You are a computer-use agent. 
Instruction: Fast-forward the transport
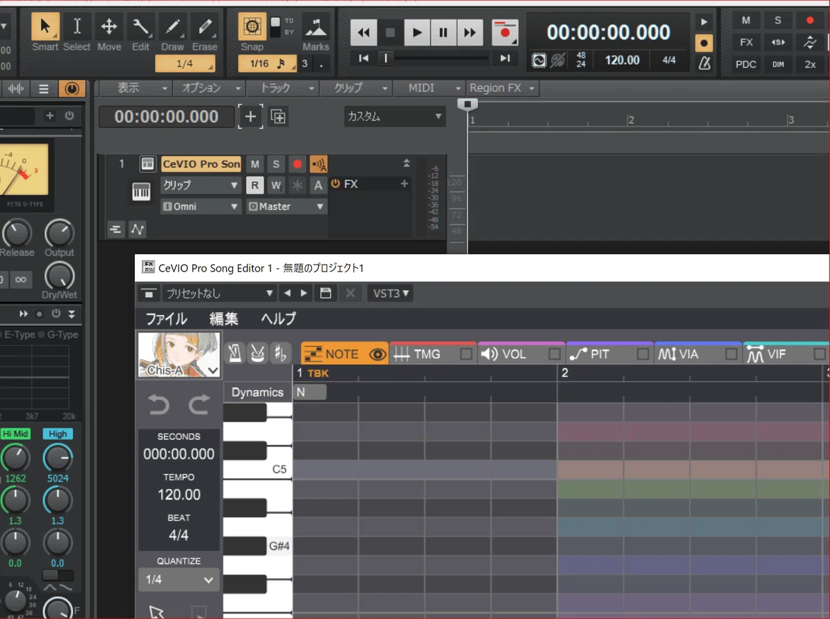tap(470, 32)
